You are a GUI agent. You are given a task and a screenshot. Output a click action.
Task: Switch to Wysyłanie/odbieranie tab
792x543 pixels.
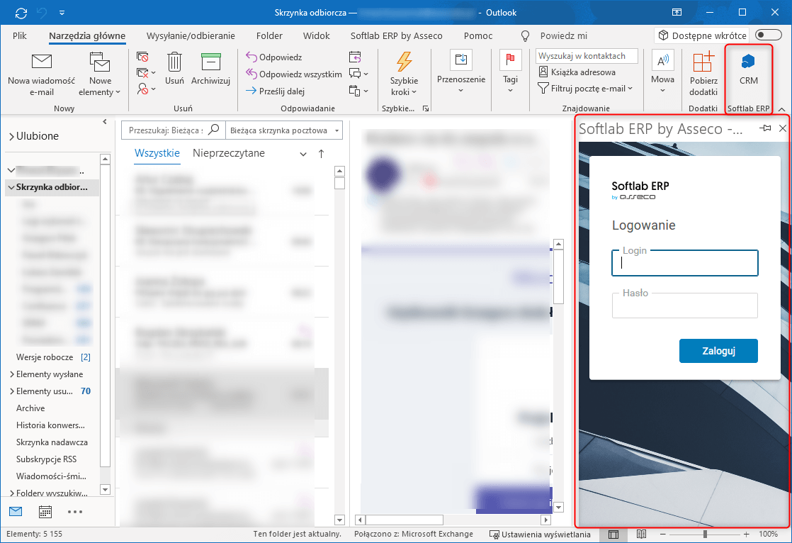tap(191, 36)
